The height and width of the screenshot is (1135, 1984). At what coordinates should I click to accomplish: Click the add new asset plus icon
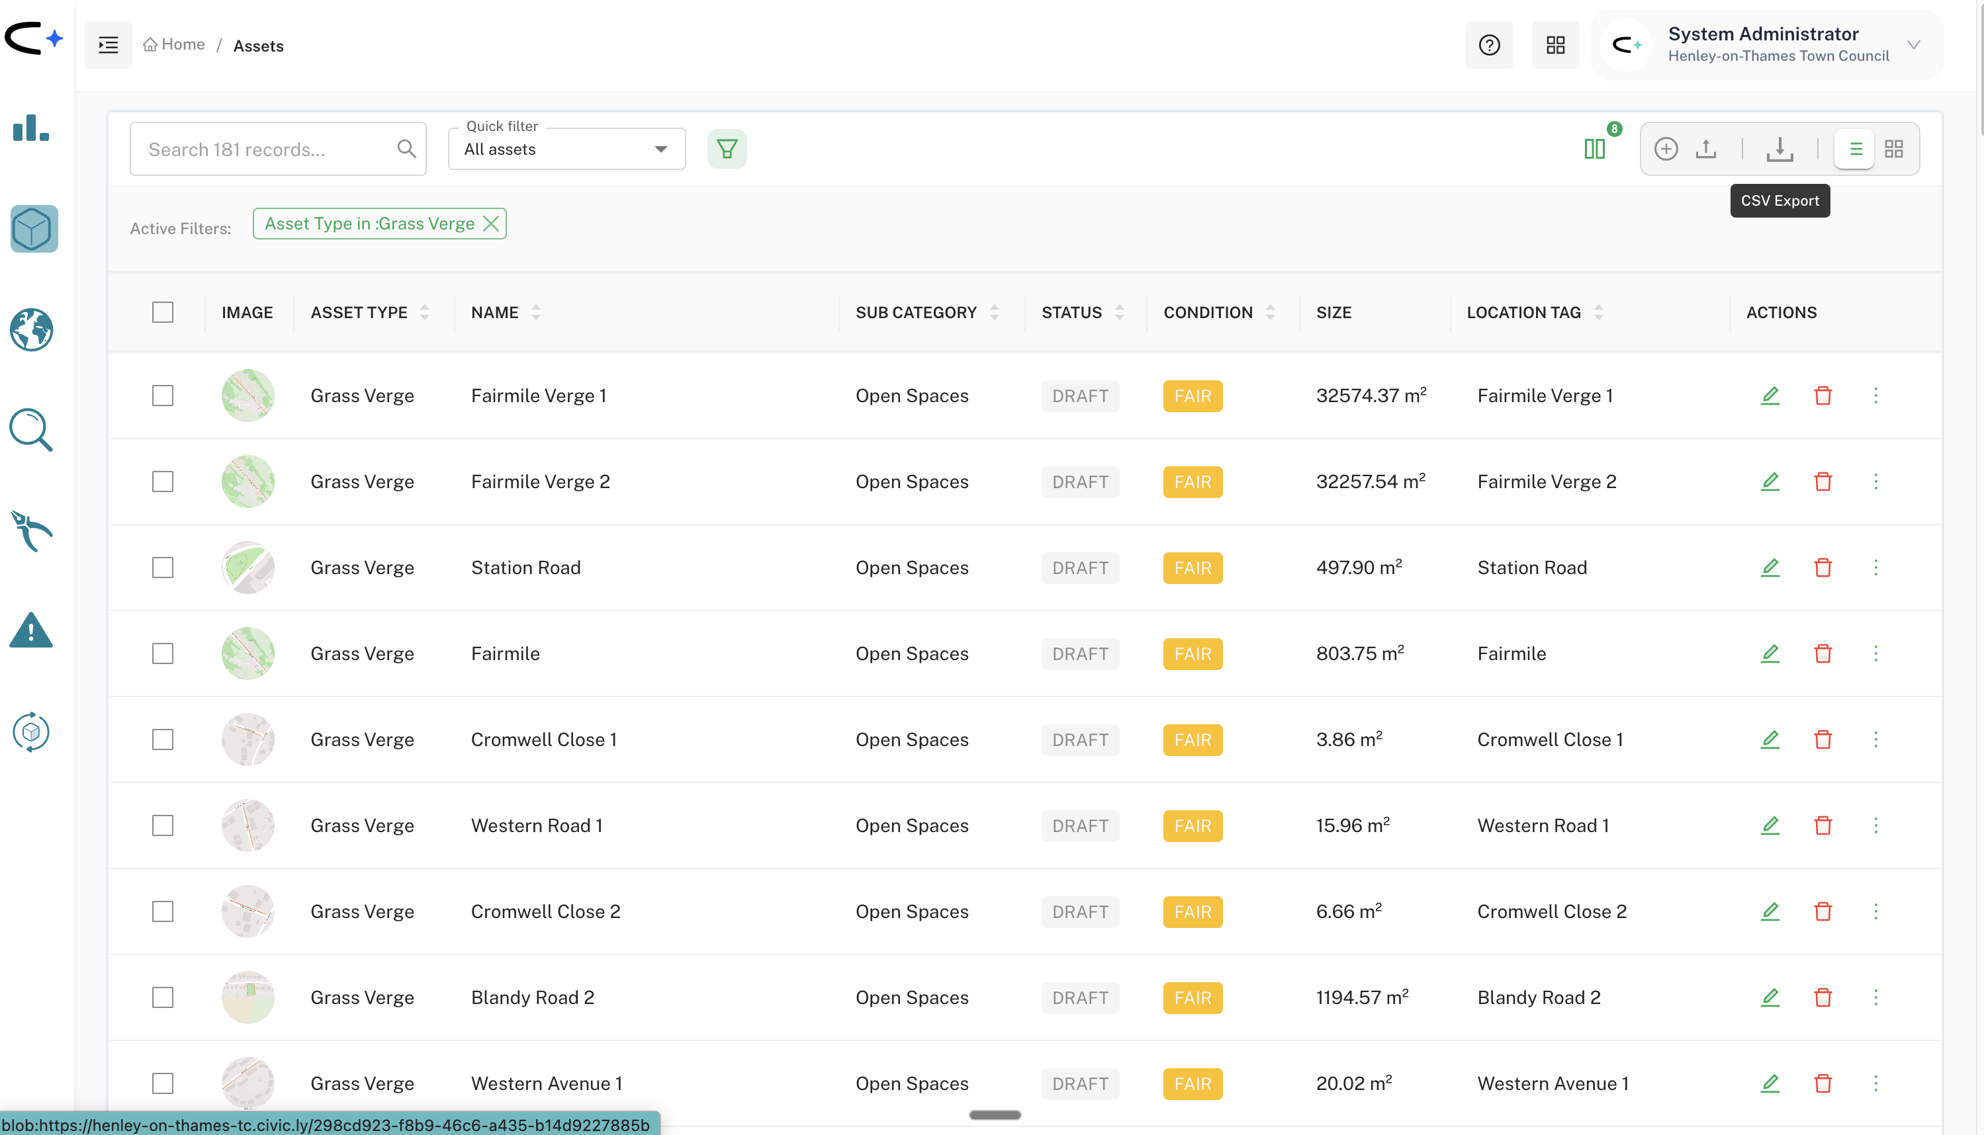click(x=1666, y=148)
